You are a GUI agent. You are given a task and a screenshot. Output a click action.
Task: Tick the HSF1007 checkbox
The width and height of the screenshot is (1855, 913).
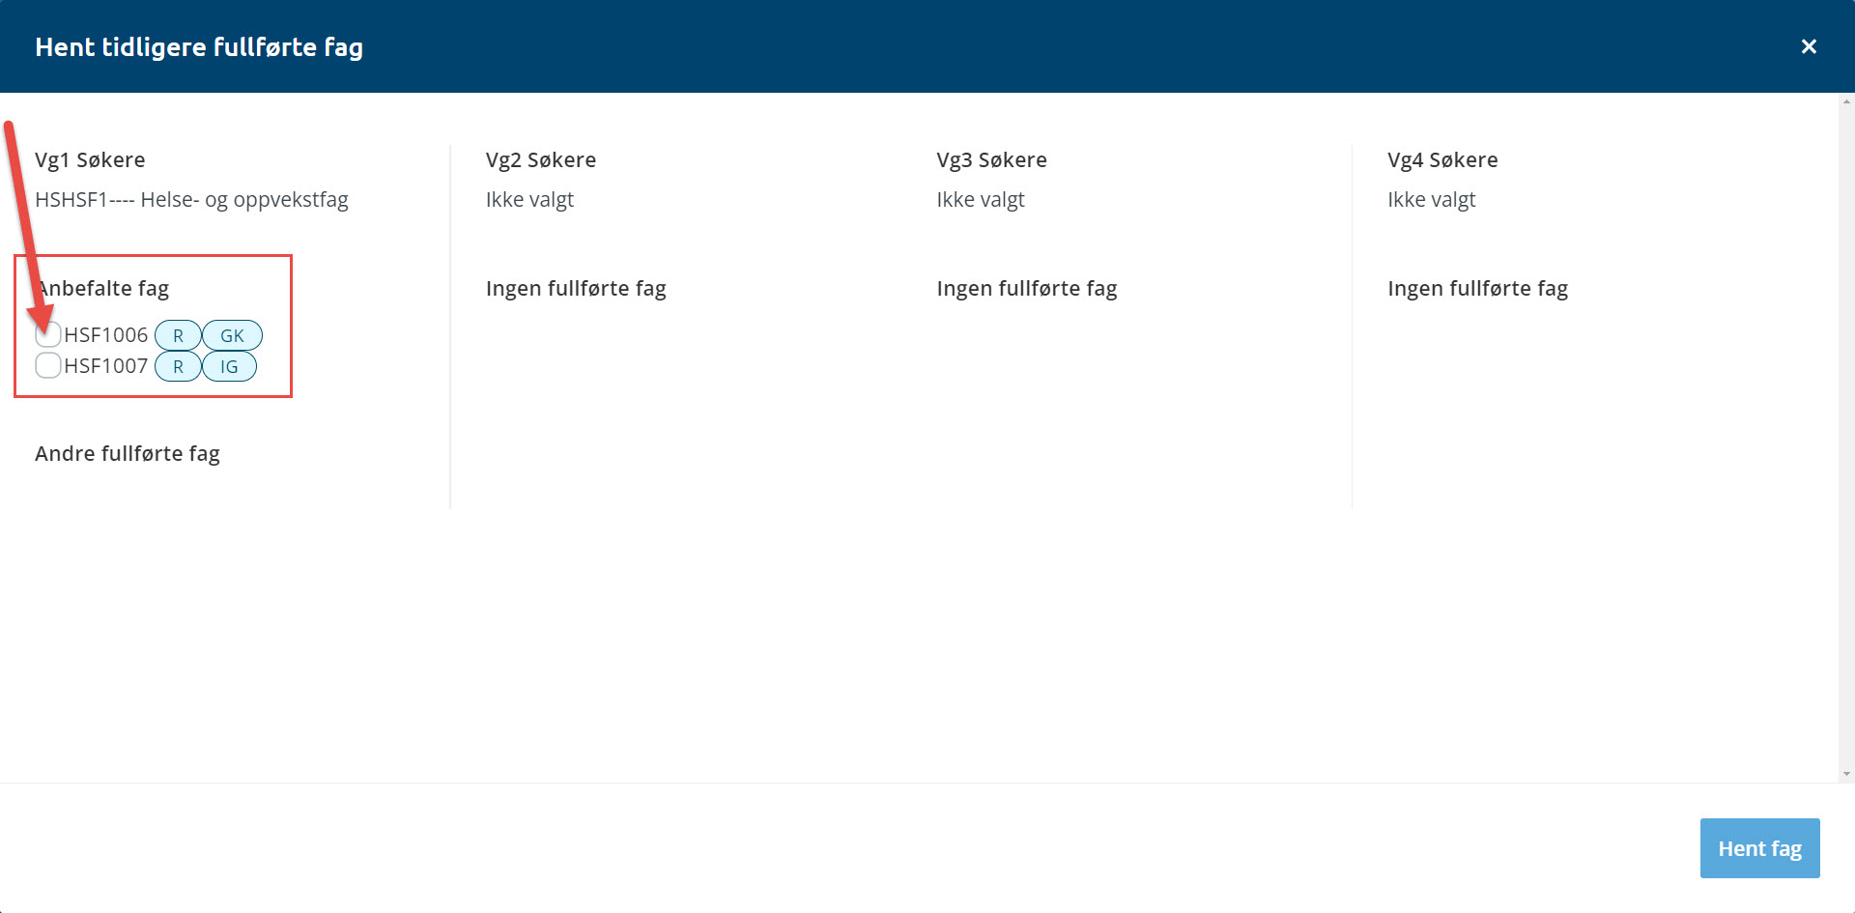(48, 365)
